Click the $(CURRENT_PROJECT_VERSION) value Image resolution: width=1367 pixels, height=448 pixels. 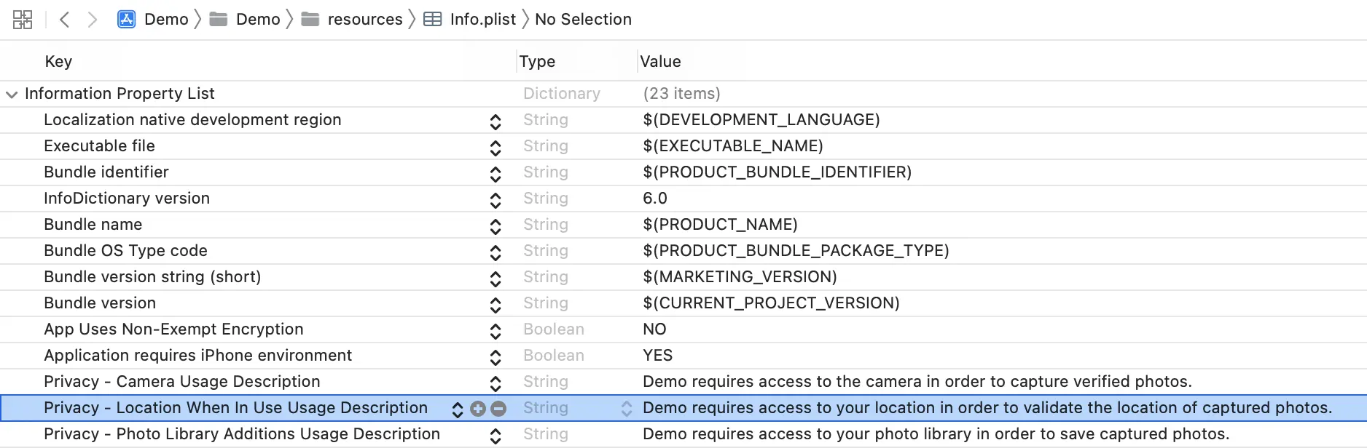click(x=771, y=303)
